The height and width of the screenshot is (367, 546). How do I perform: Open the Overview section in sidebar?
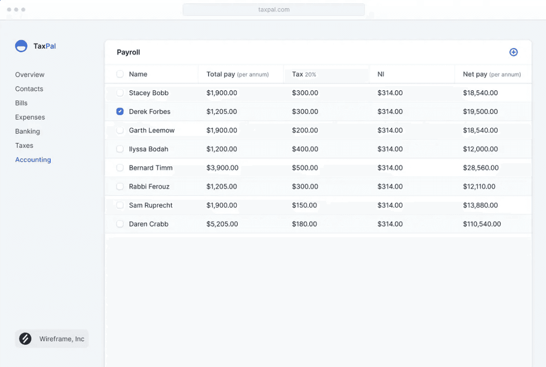30,75
